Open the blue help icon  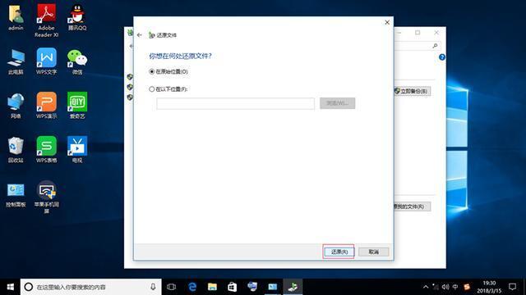[442, 57]
